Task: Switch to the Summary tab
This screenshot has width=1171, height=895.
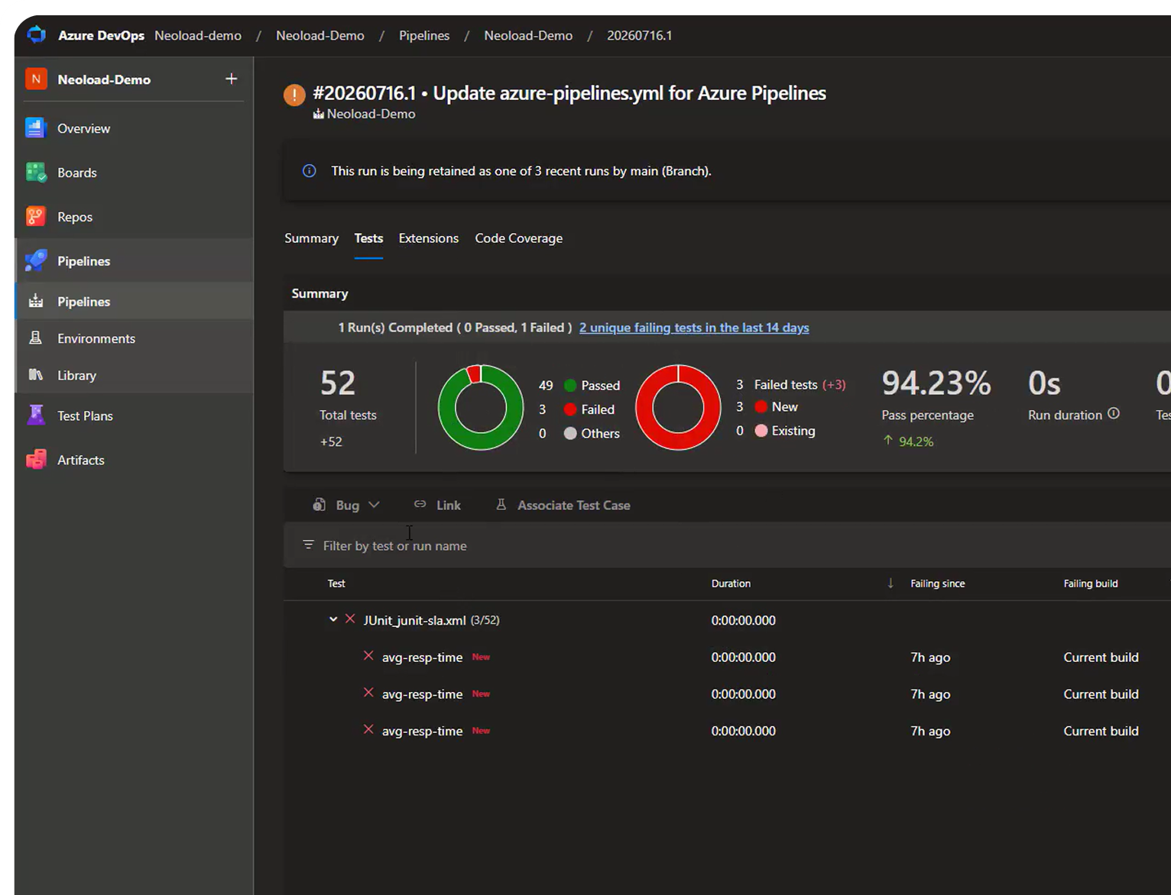Action: coord(311,238)
